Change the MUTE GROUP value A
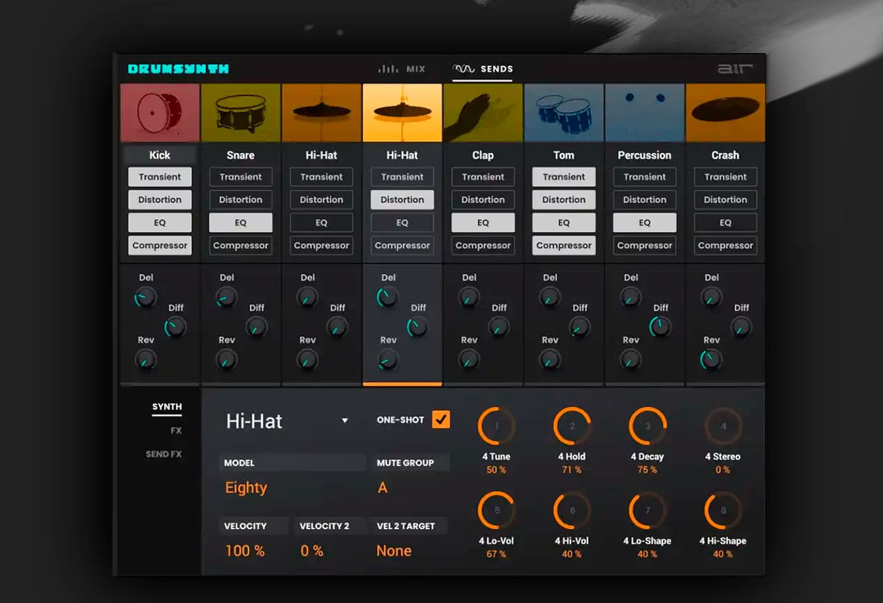The width and height of the screenshot is (883, 603). pos(383,487)
